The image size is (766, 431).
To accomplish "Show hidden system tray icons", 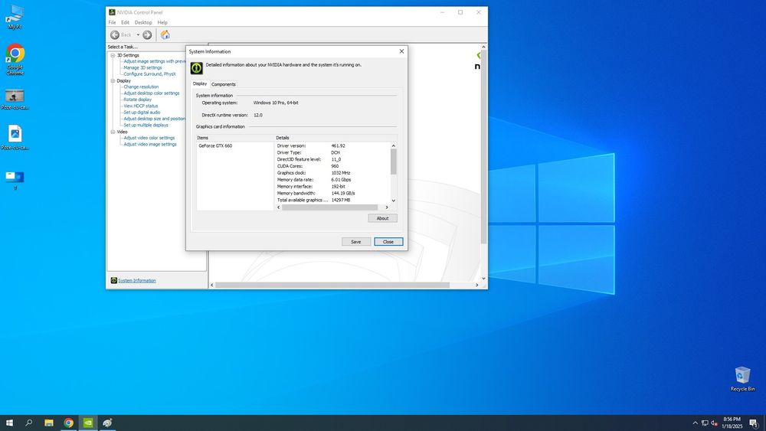I will (696, 423).
